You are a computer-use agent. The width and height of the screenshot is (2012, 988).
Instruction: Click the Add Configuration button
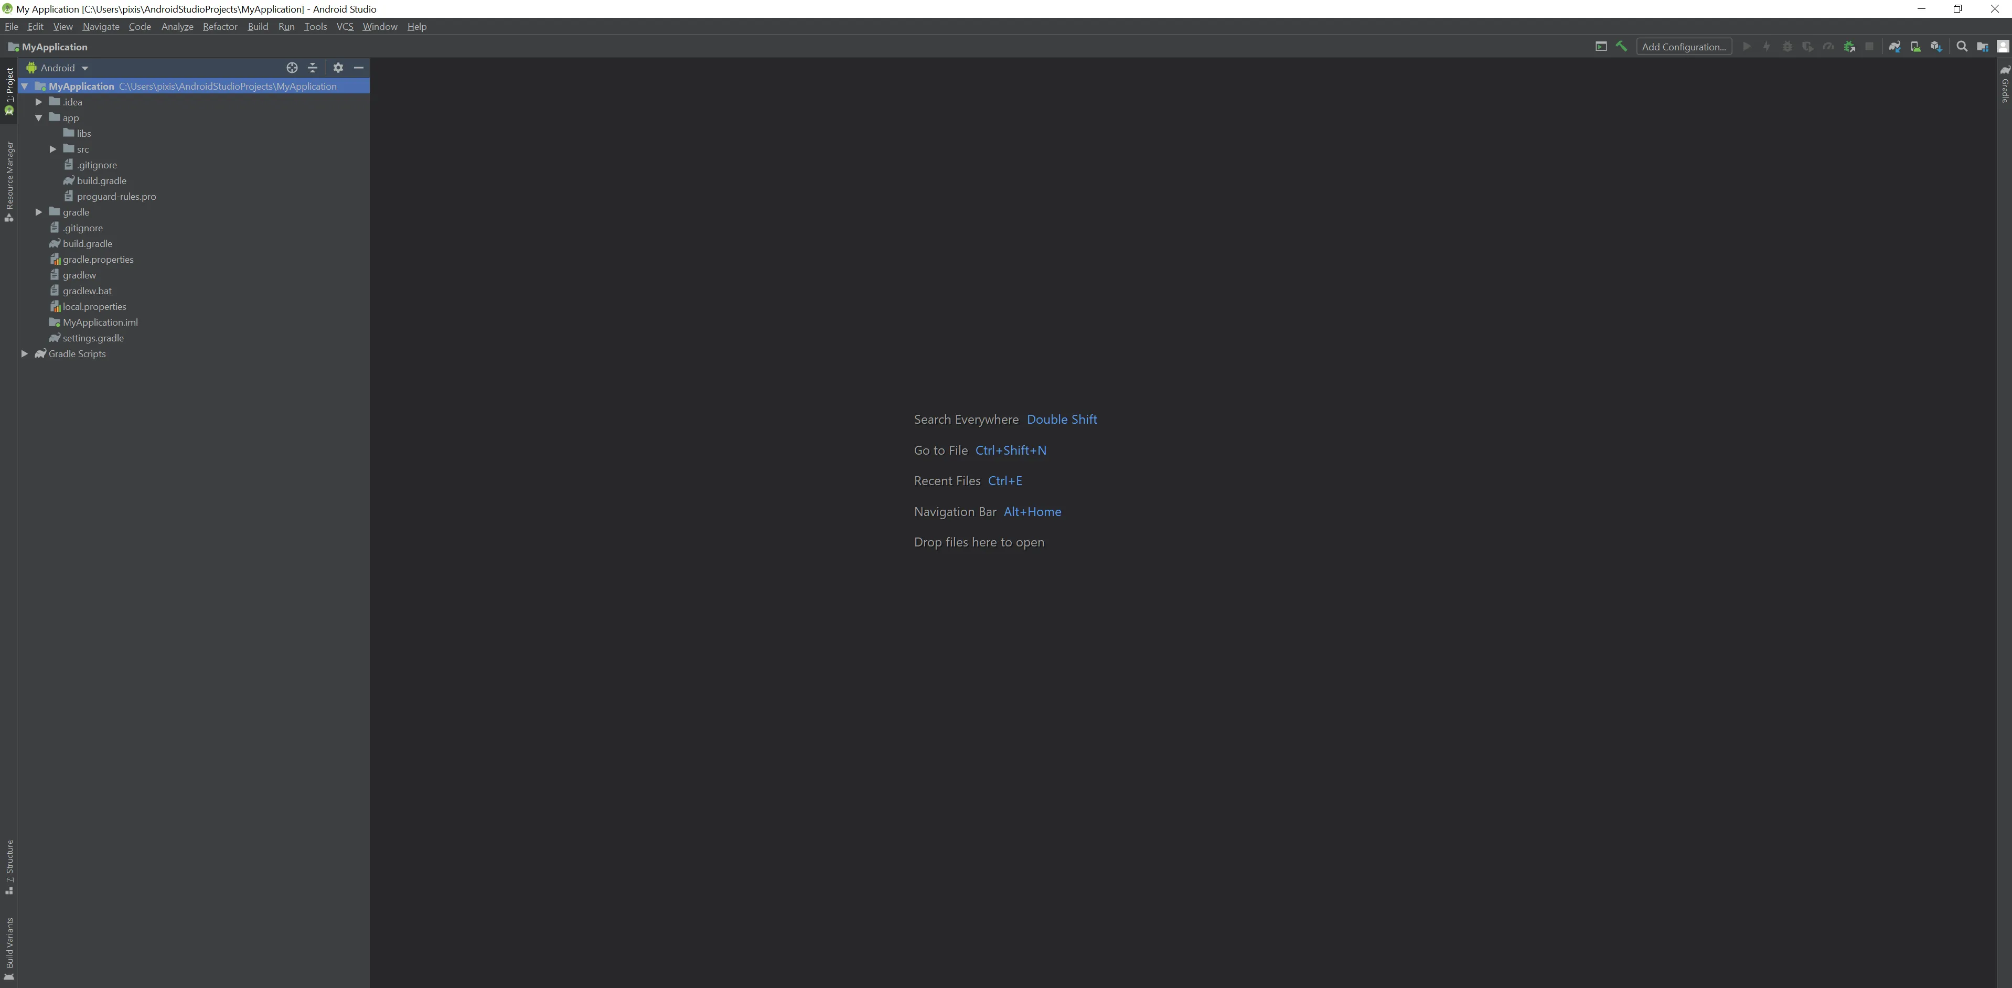point(1683,47)
